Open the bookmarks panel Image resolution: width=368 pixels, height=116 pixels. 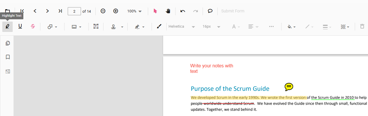(x=8, y=57)
